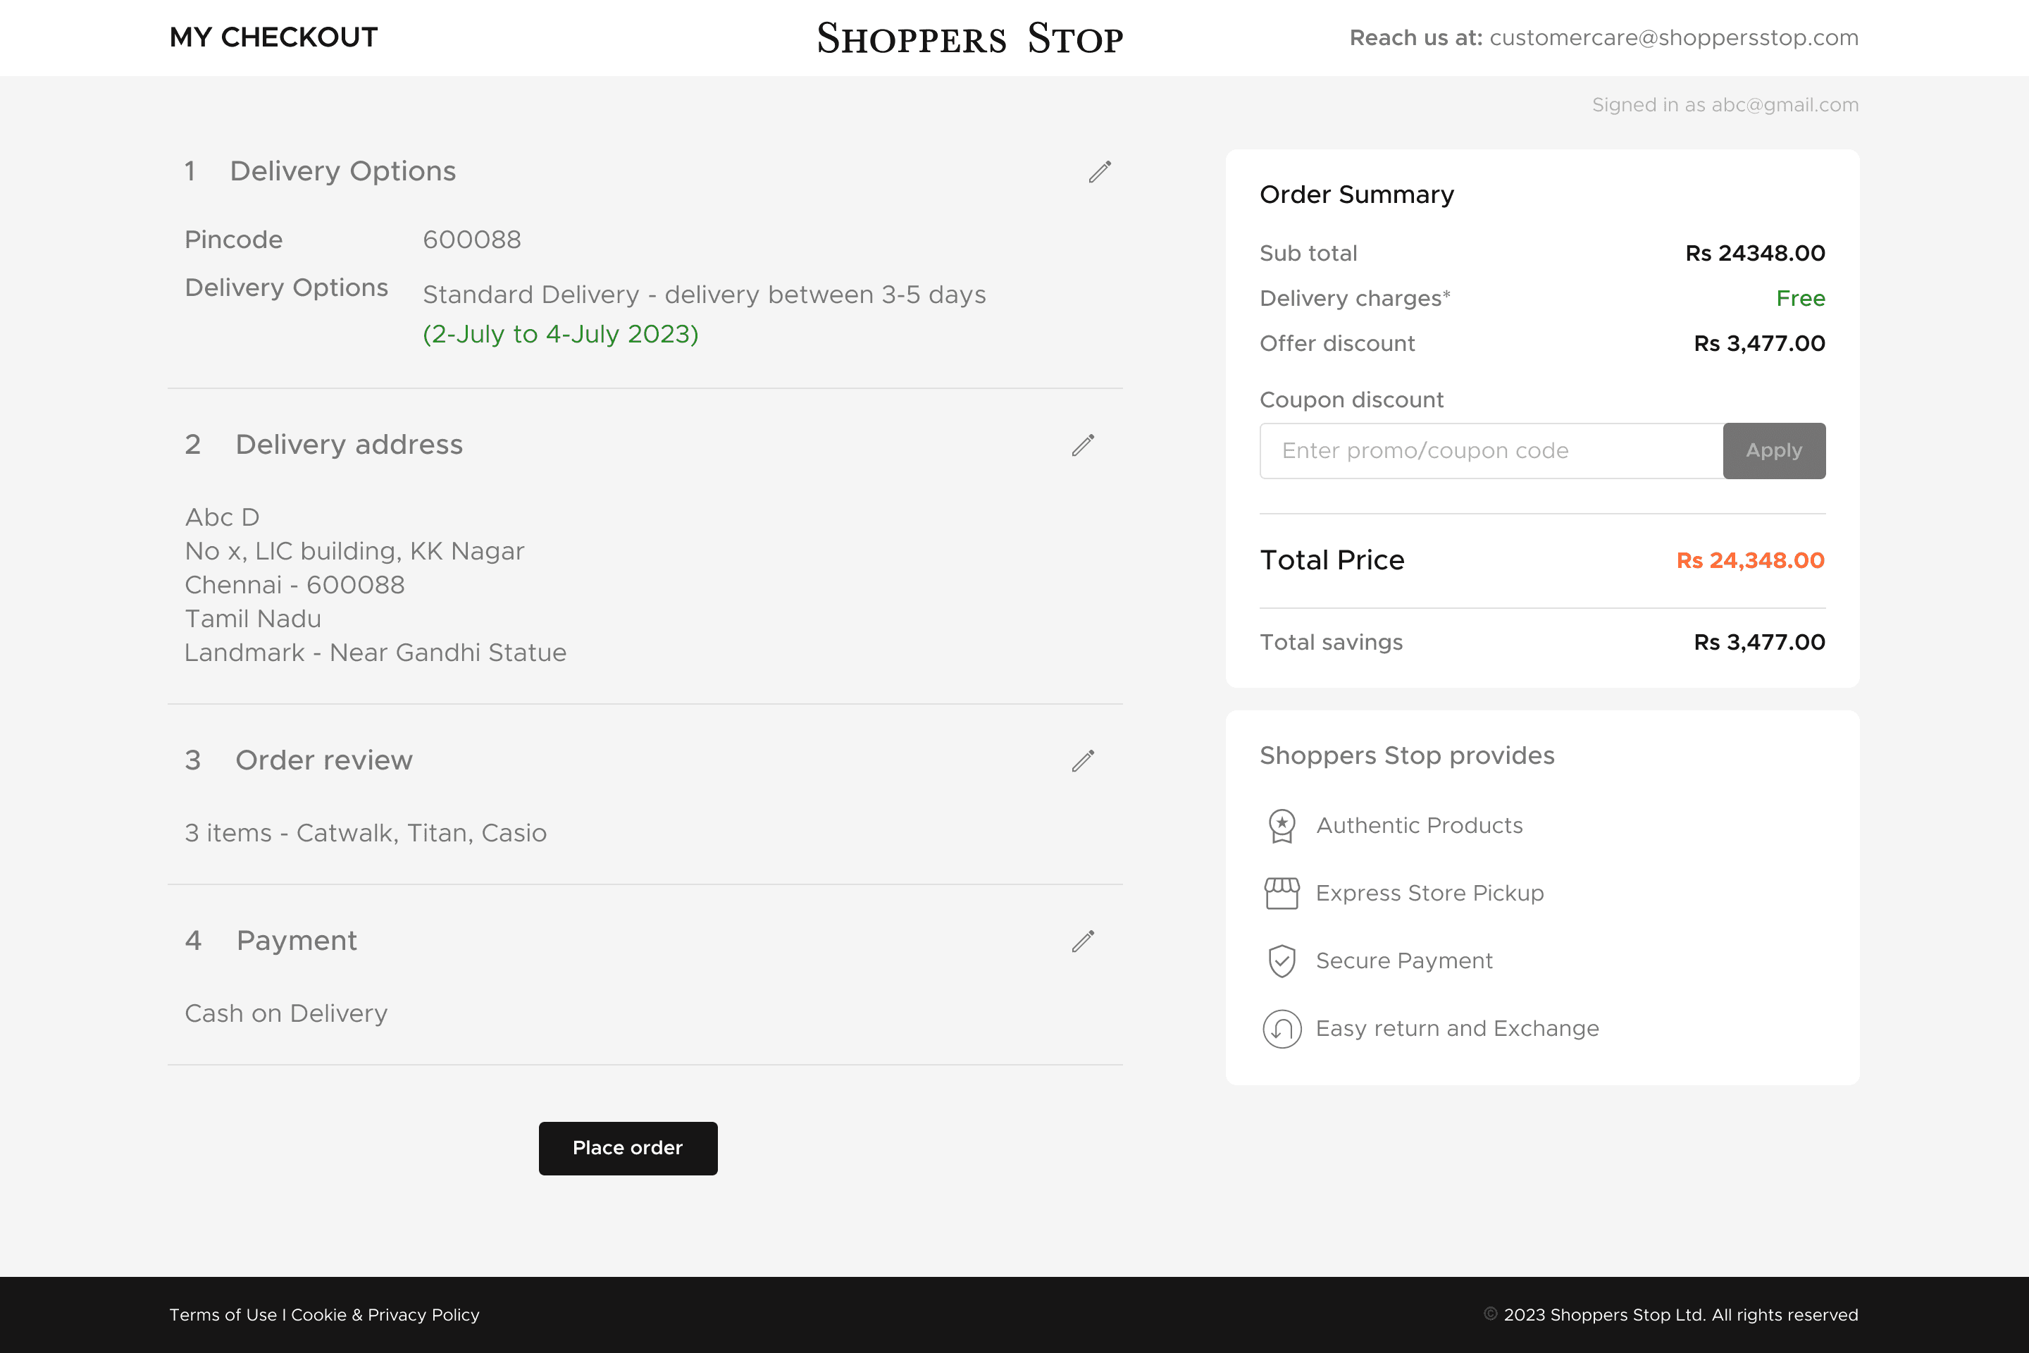Click the Express Store Pickup shop icon
This screenshot has width=2029, height=1353.
(x=1282, y=893)
